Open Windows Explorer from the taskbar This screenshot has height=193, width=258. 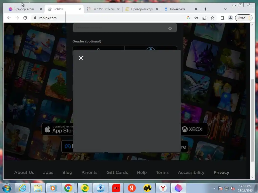[38, 188]
